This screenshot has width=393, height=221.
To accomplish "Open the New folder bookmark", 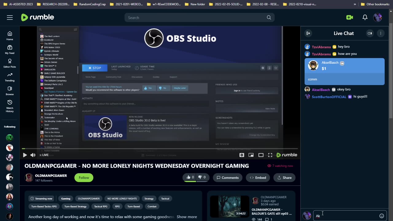I will point(194,4).
